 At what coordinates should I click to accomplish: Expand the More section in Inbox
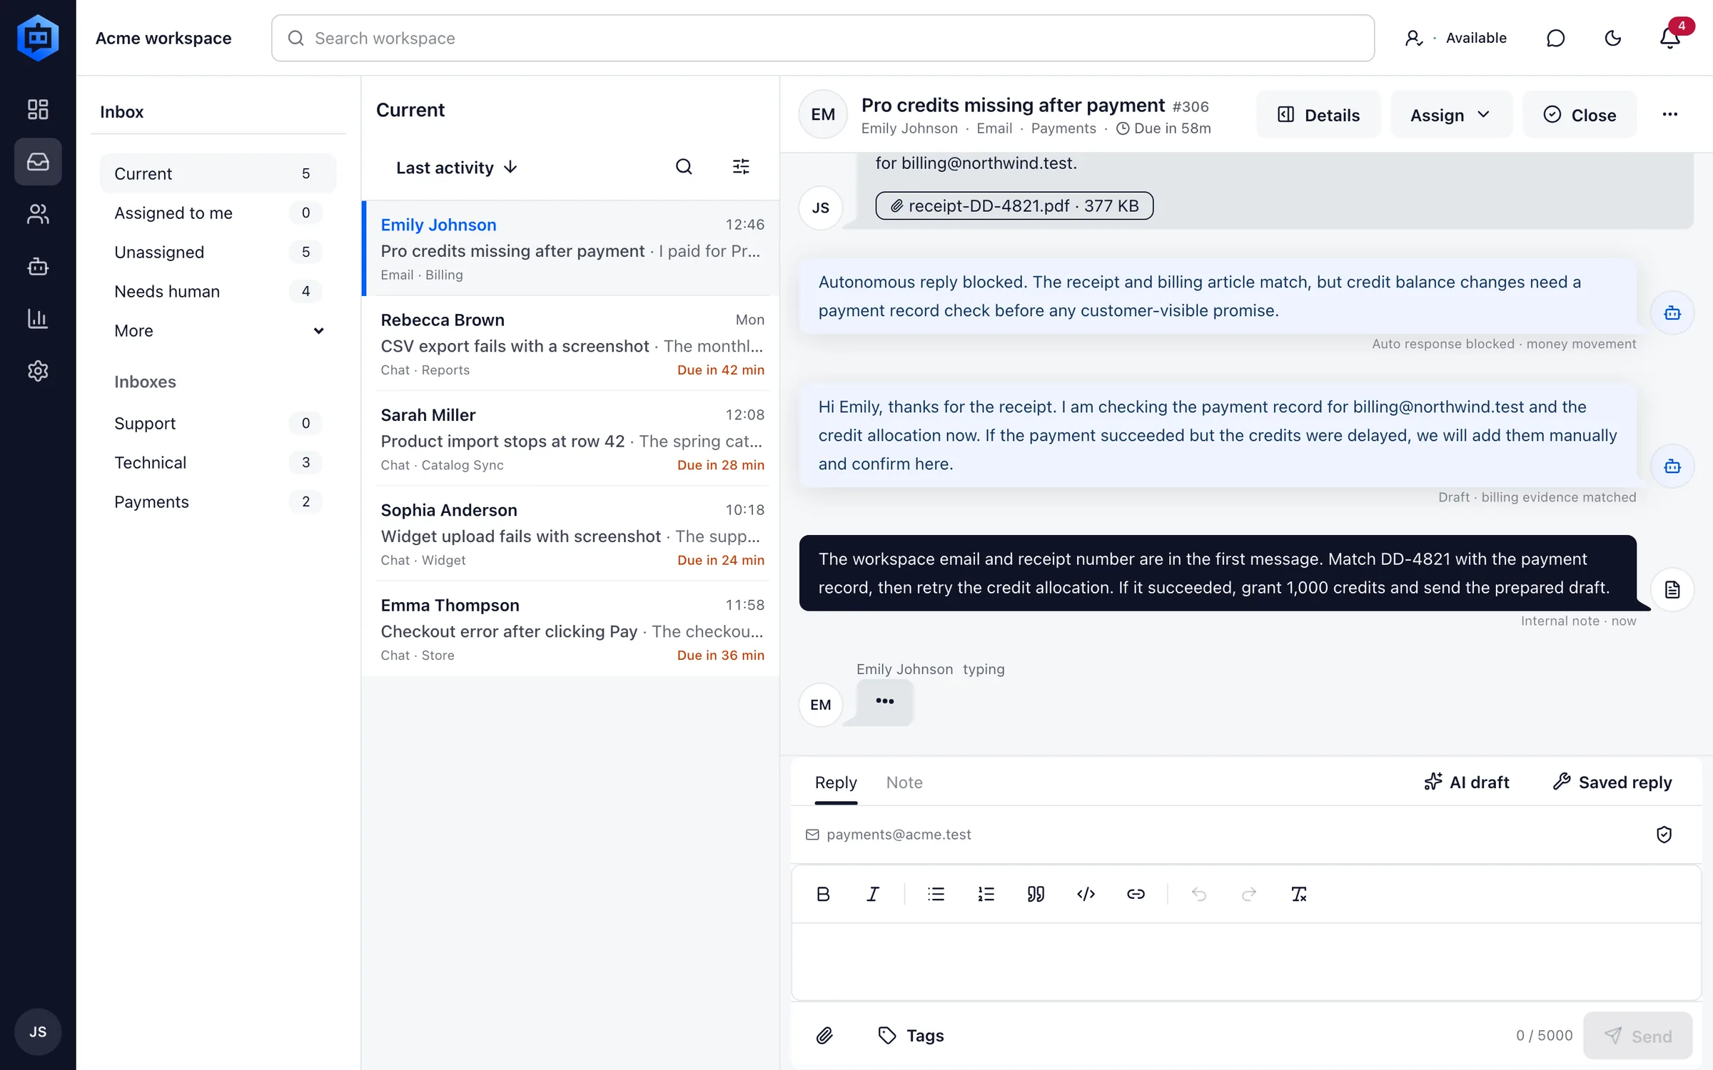(218, 331)
